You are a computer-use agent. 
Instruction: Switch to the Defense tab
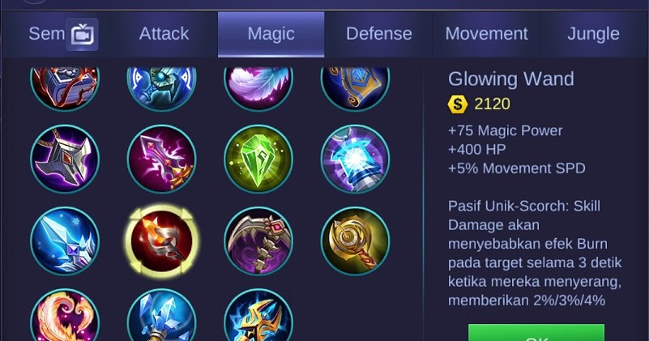pyautogui.click(x=378, y=34)
